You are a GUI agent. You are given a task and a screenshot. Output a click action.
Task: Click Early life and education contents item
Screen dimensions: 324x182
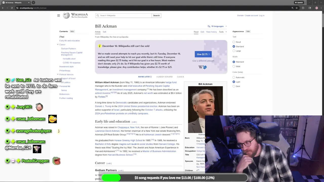point(69,40)
